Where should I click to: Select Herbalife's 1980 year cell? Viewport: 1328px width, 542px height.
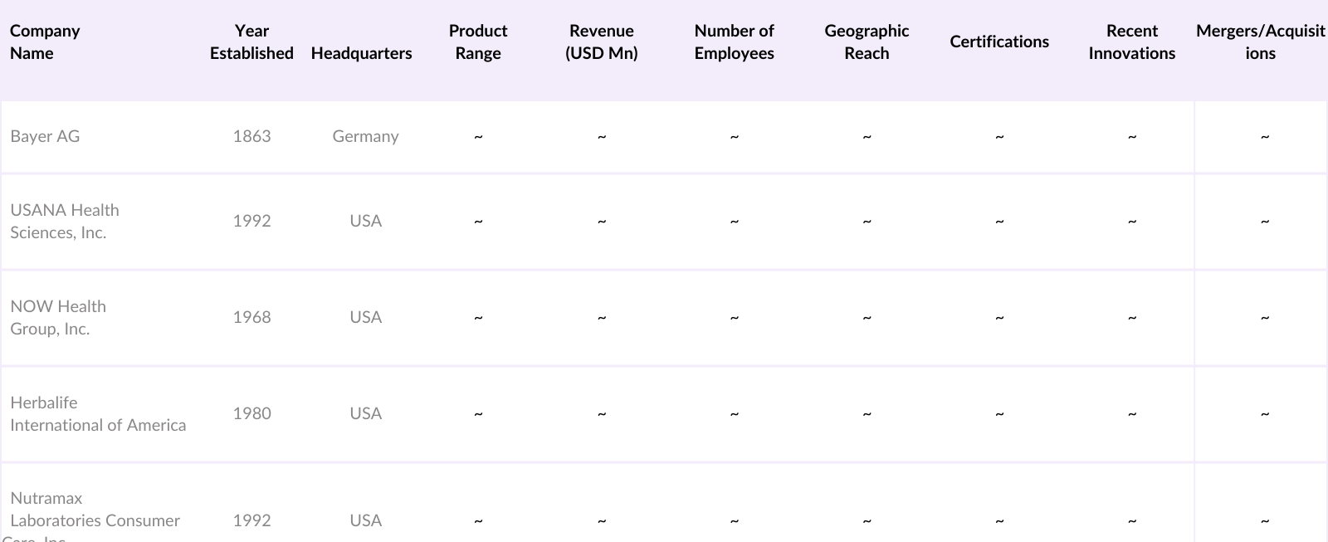click(251, 413)
